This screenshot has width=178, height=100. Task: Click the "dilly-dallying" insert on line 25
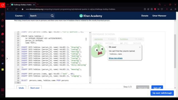(x=54, y=65)
